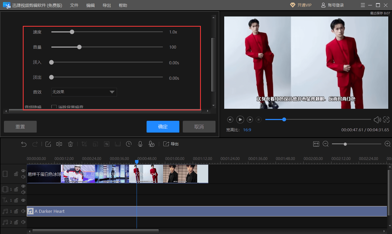This screenshot has height=234, width=392.
Task: Confirm audio settings with 确定
Action: pyautogui.click(x=163, y=127)
